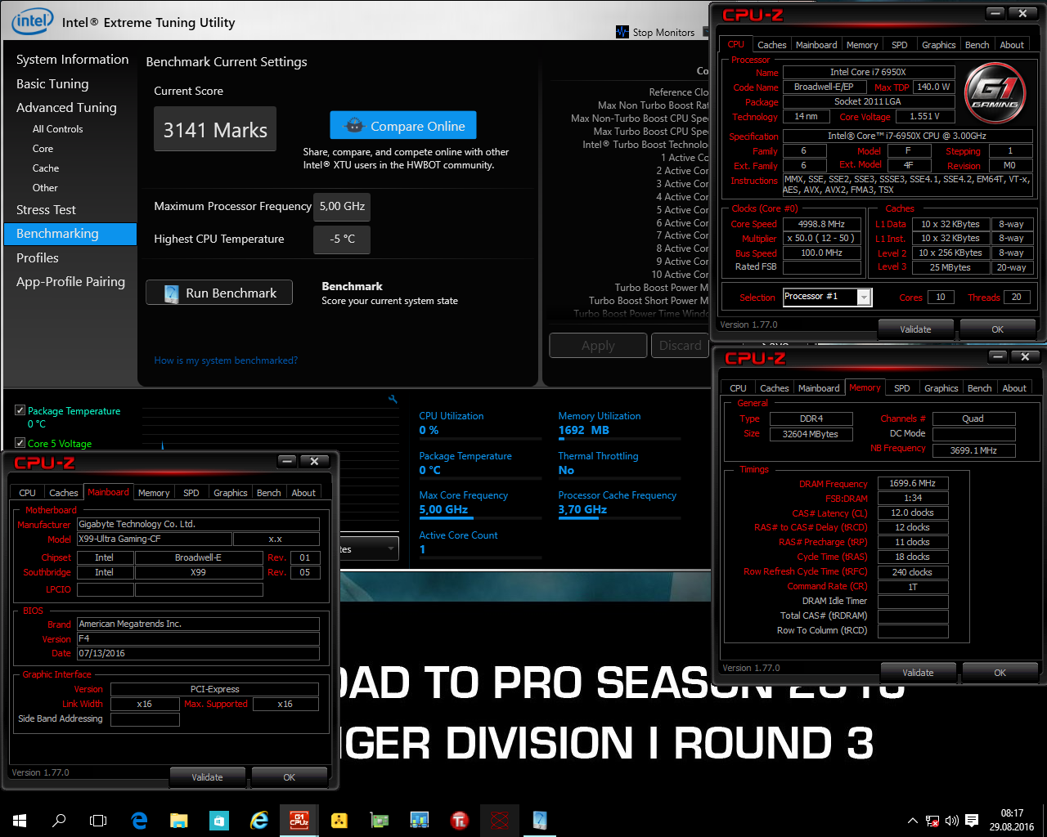Click the Compare Online button
Image resolution: width=1047 pixels, height=837 pixels.
tap(403, 126)
